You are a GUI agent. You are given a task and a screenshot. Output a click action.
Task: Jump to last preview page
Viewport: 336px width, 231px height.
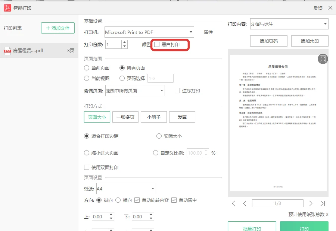[323, 203]
